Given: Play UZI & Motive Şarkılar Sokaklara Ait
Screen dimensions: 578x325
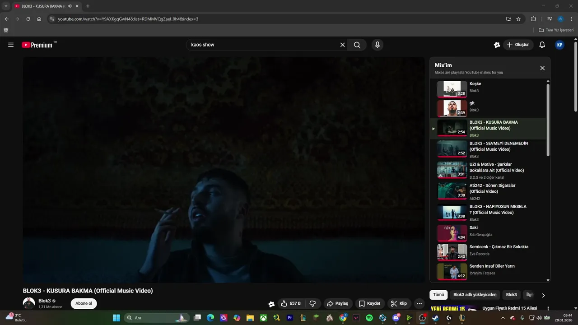Looking at the screenshot, I should click(488, 171).
